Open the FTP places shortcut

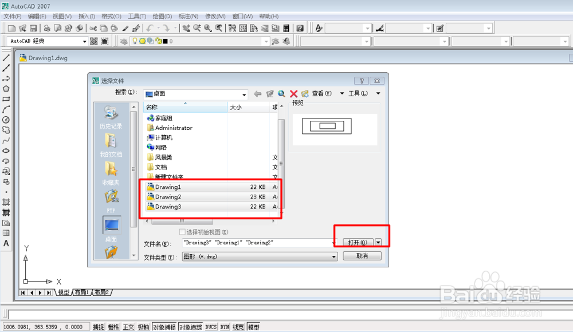click(111, 202)
